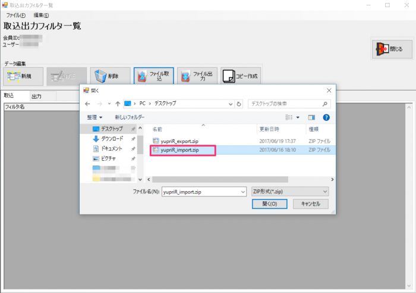Open the ファイル(F) menu

pyautogui.click(x=15, y=14)
